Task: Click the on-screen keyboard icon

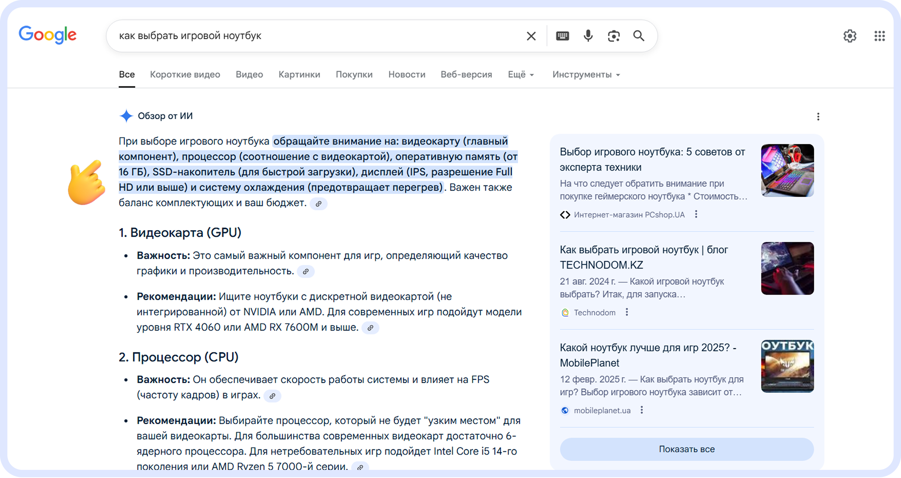Action: pos(562,35)
